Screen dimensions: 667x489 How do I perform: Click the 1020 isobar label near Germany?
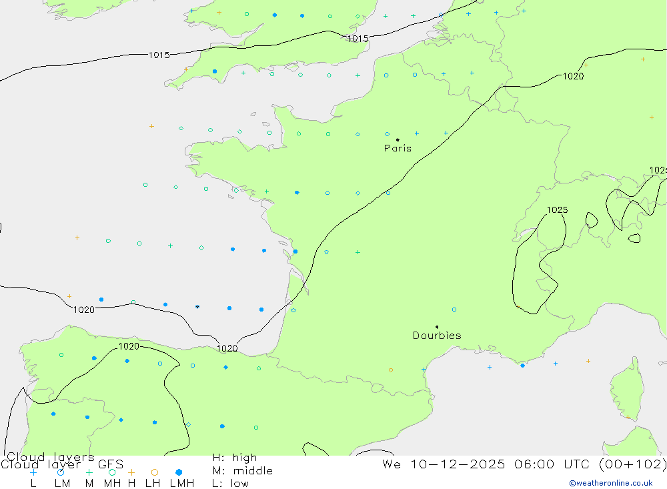tap(574, 76)
